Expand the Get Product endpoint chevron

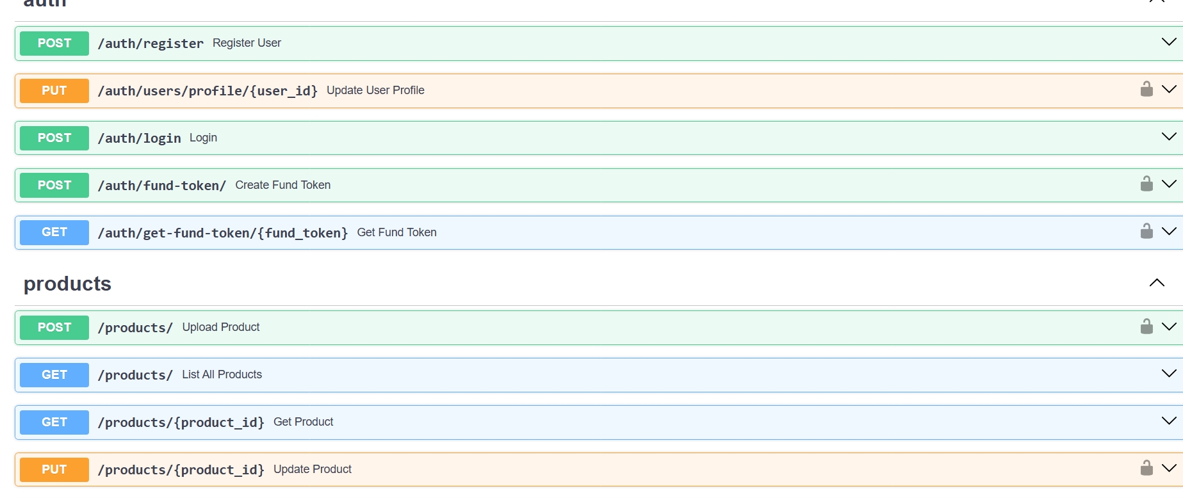pos(1169,421)
